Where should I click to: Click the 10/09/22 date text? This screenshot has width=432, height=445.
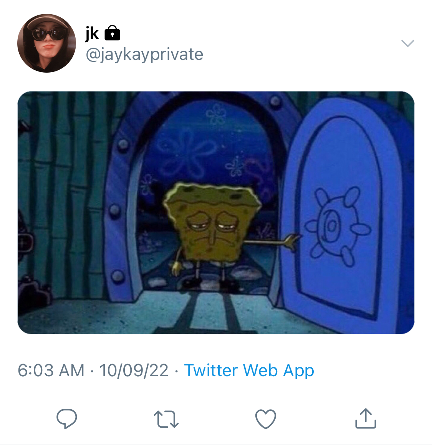[134, 370]
